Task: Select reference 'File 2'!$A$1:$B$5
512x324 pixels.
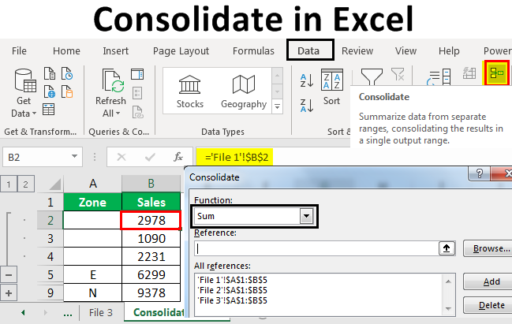Action: [x=232, y=290]
